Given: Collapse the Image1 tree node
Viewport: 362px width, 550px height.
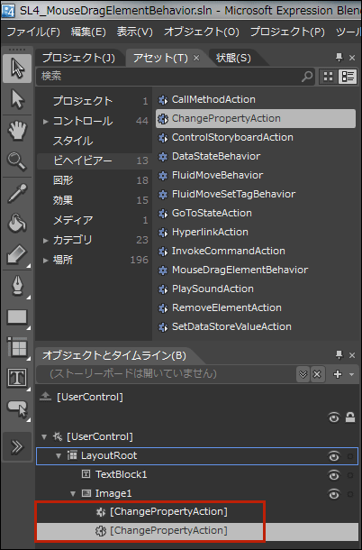Looking at the screenshot, I should (x=73, y=494).
